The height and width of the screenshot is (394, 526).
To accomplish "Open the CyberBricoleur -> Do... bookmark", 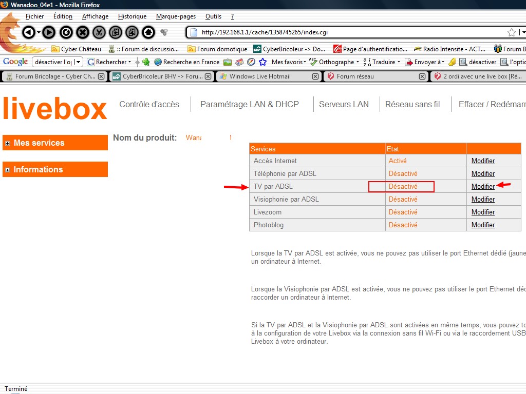I will tap(289, 49).
